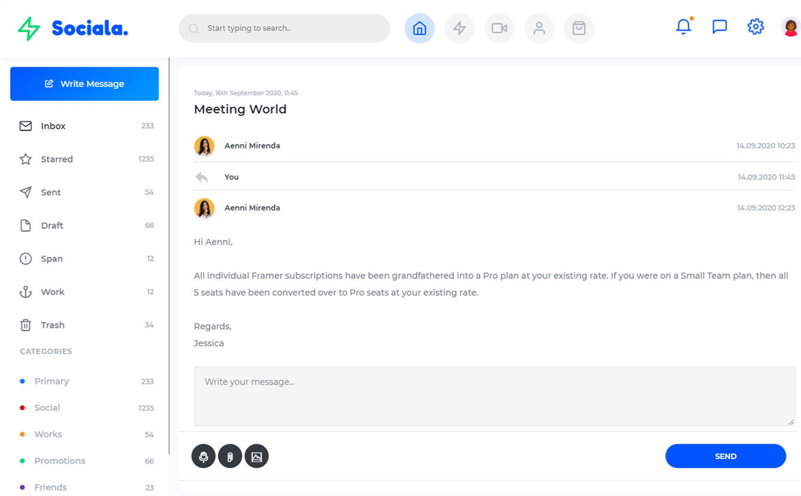801x496 pixels.
Task: Open the shopping bag icon
Action: [578, 28]
